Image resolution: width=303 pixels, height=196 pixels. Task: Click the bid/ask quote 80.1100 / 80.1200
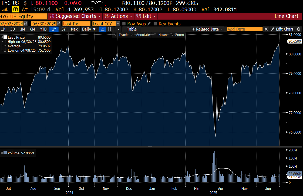coord(147,3)
